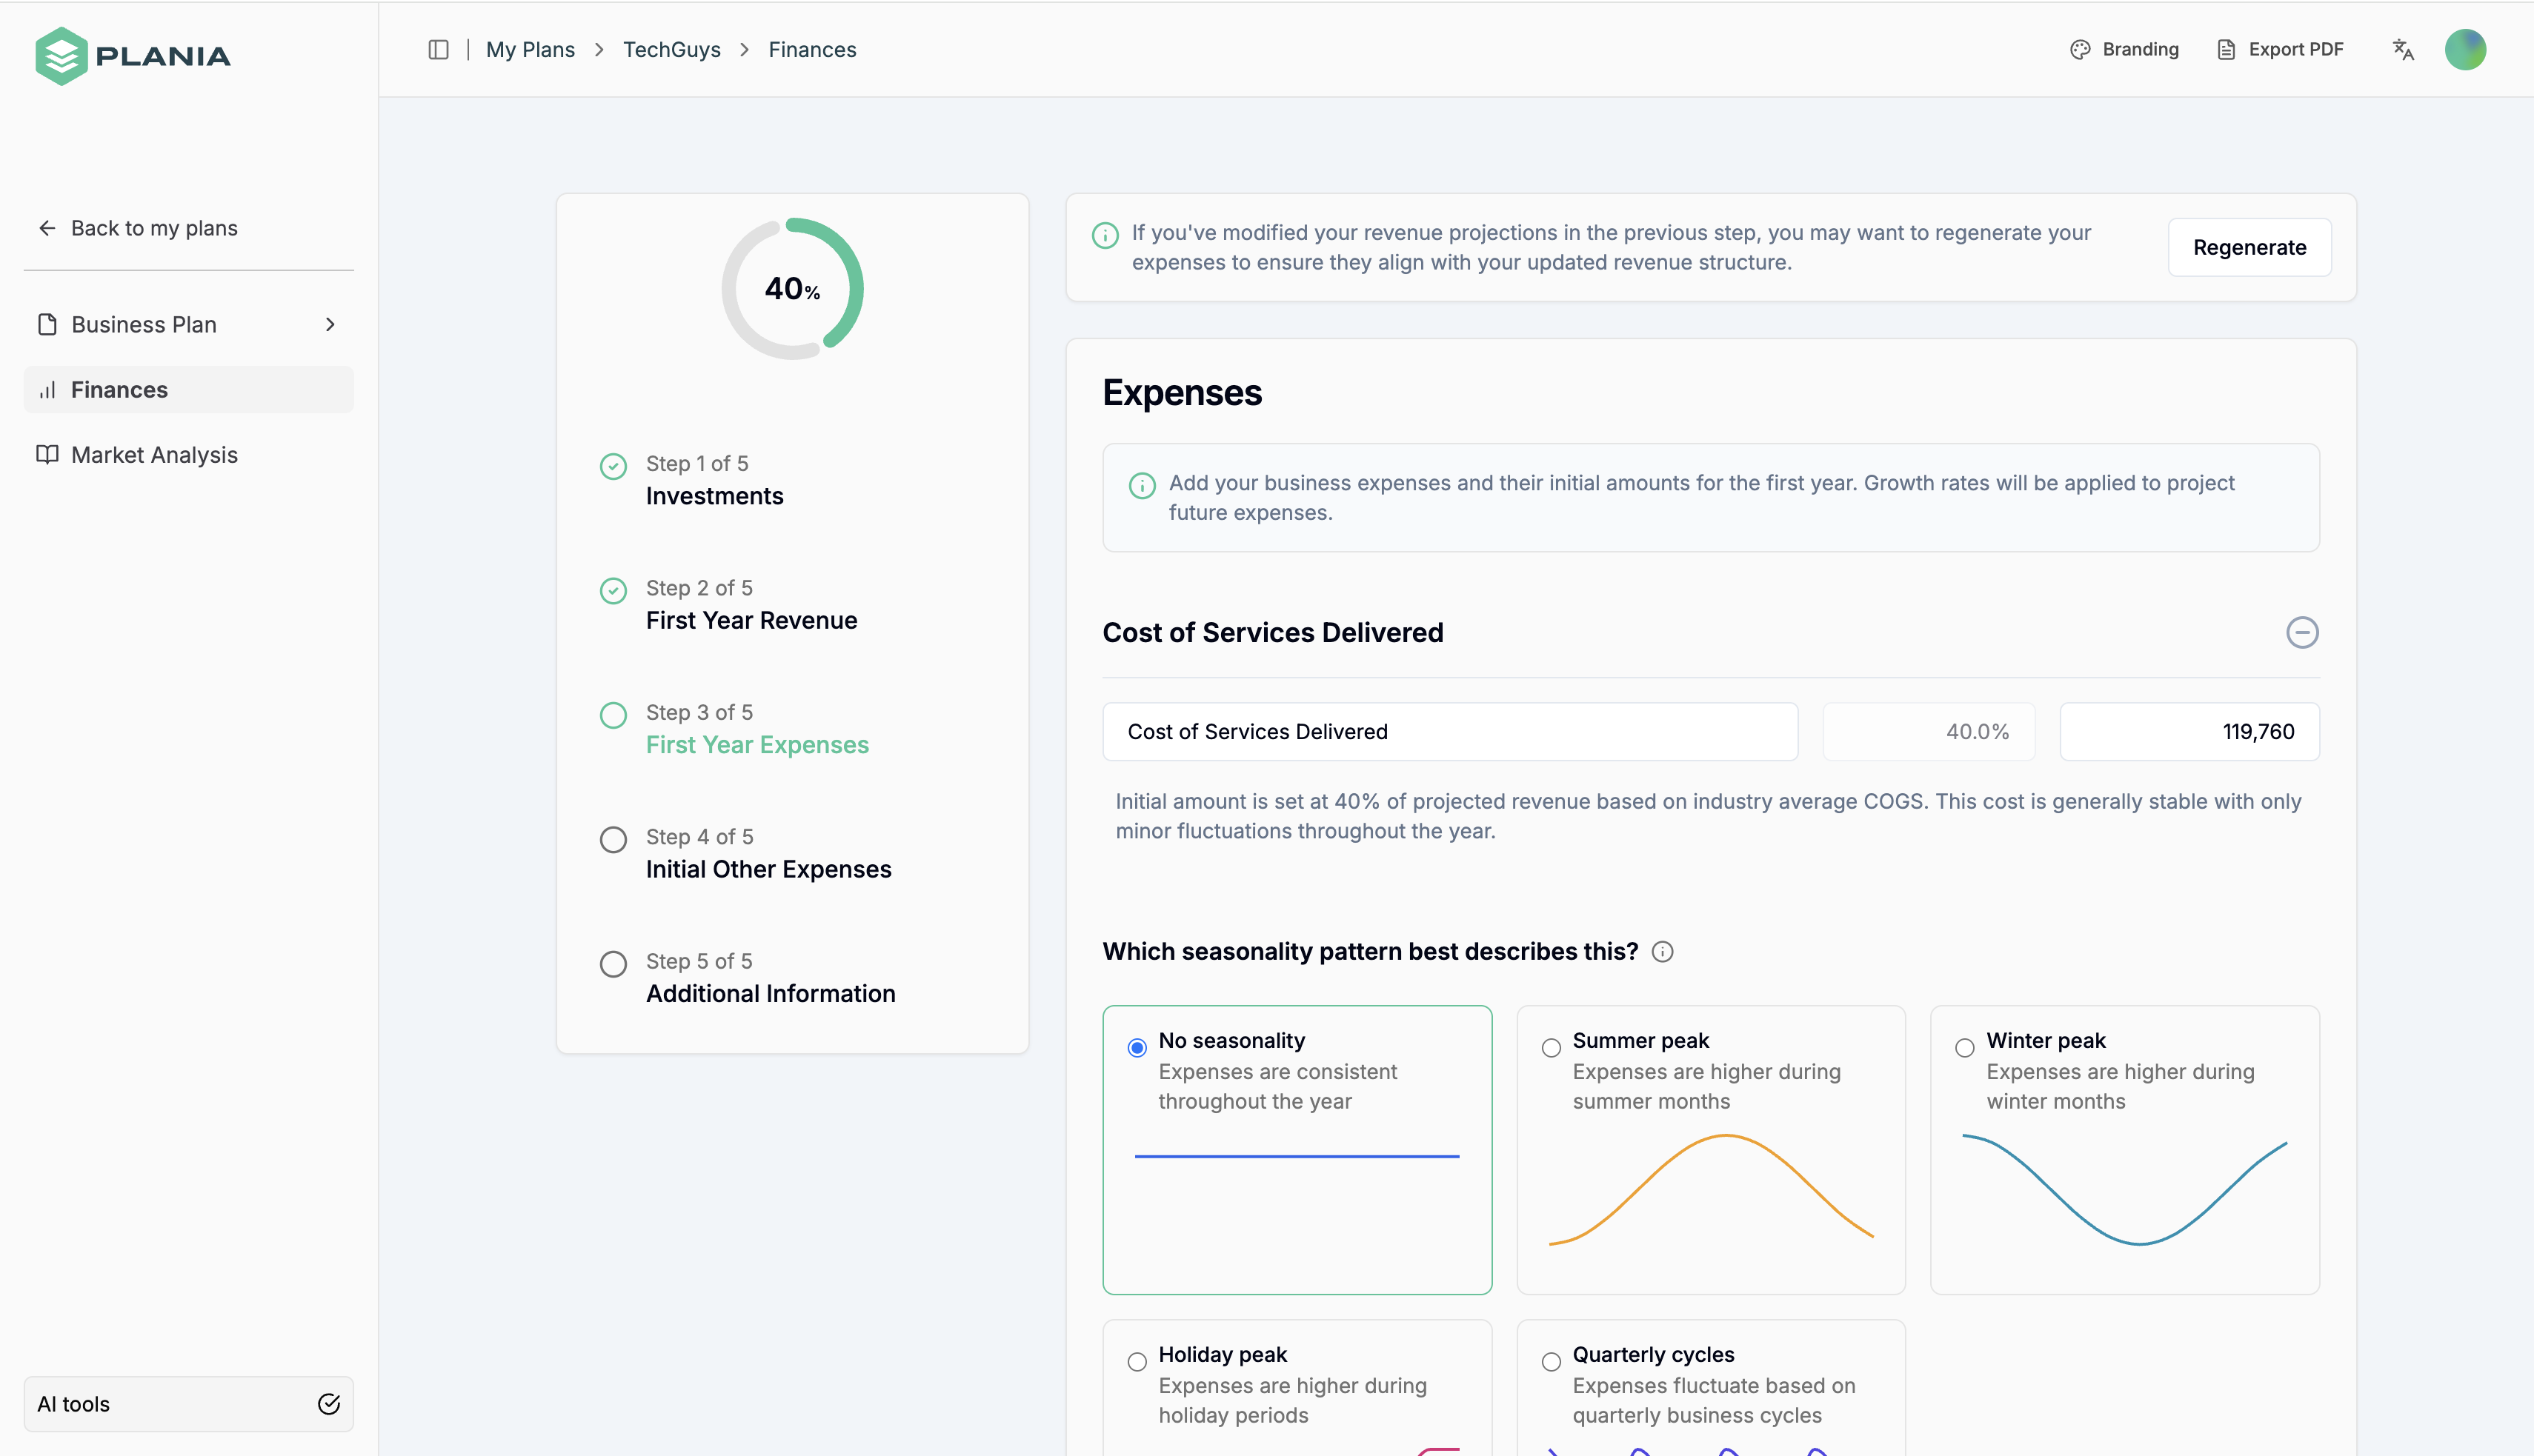
Task: Click the 40% progress ring
Action: click(x=792, y=289)
